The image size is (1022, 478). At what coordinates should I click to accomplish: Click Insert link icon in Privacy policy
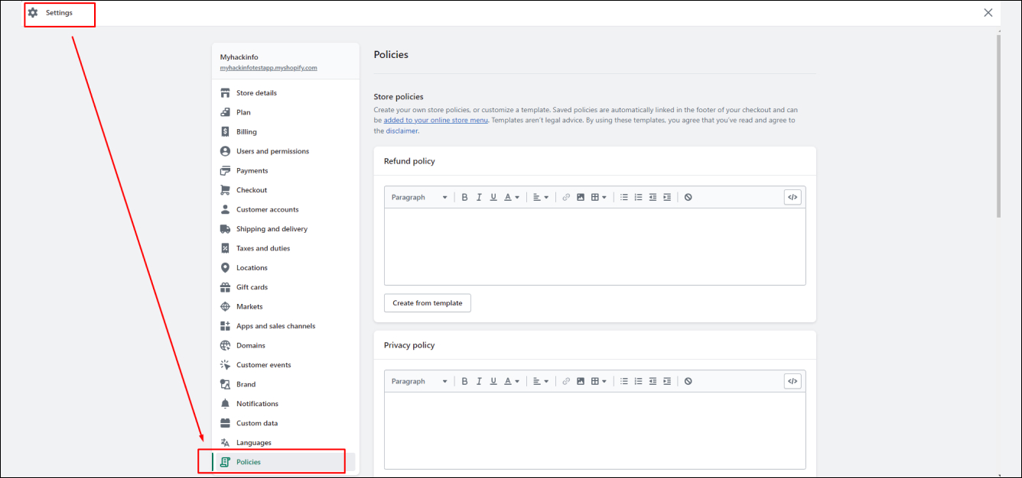pyautogui.click(x=566, y=381)
